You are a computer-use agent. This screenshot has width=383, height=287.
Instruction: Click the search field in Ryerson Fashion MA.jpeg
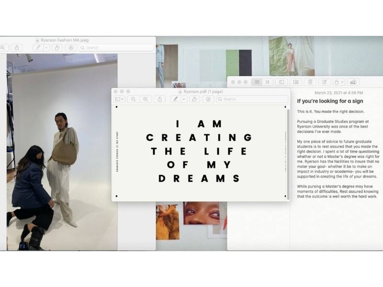click(116, 48)
